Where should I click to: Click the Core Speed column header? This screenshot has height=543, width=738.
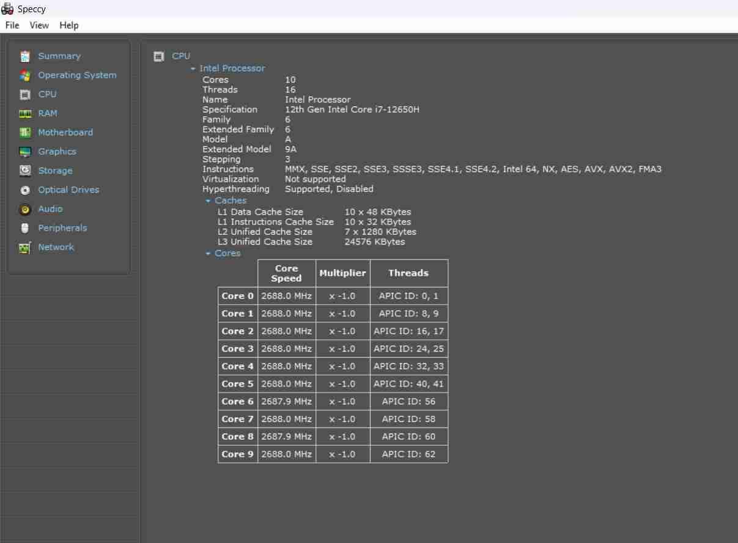[x=286, y=273]
